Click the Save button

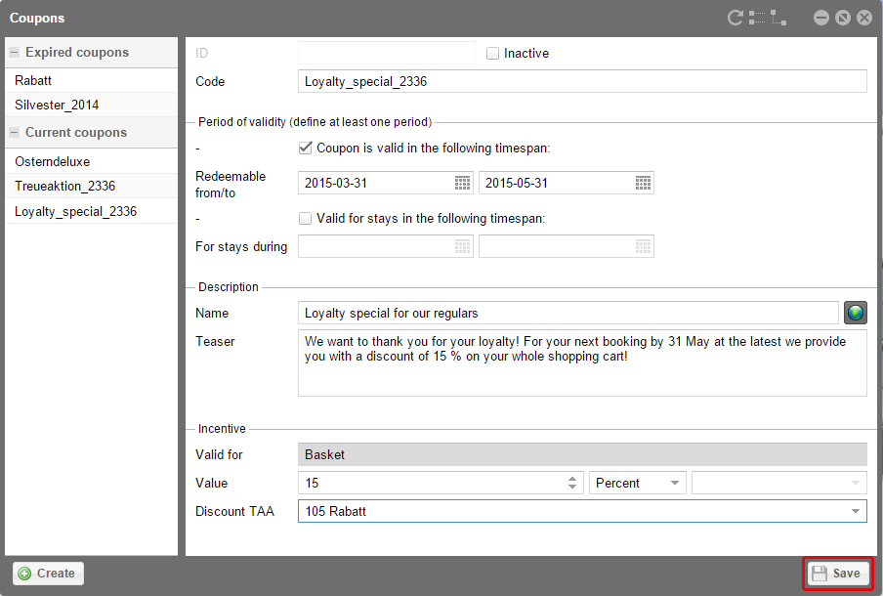(837, 574)
